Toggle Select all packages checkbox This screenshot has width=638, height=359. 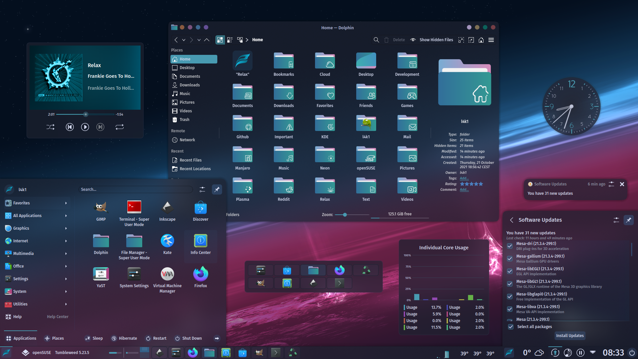511,327
